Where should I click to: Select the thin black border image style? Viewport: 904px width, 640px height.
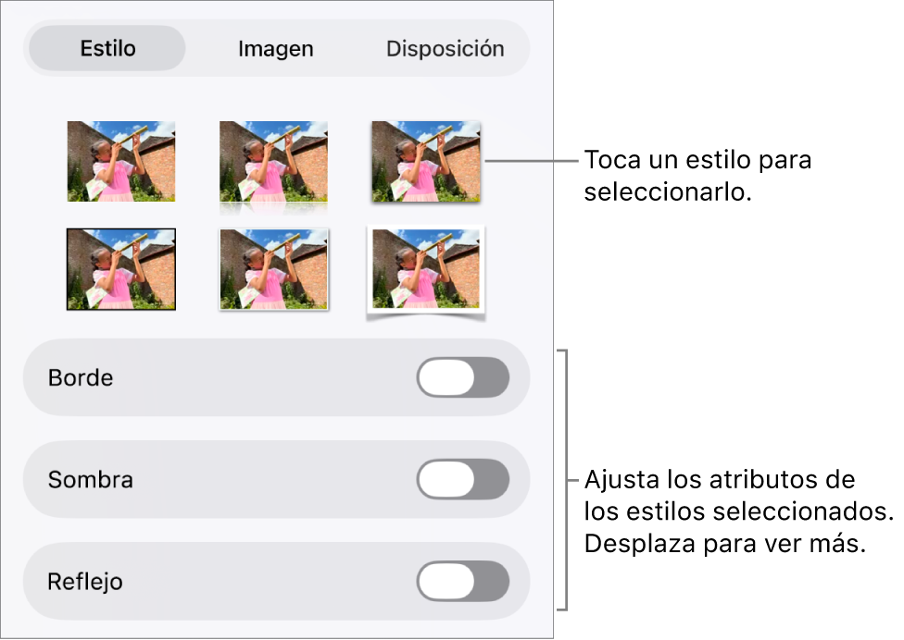coord(121,269)
